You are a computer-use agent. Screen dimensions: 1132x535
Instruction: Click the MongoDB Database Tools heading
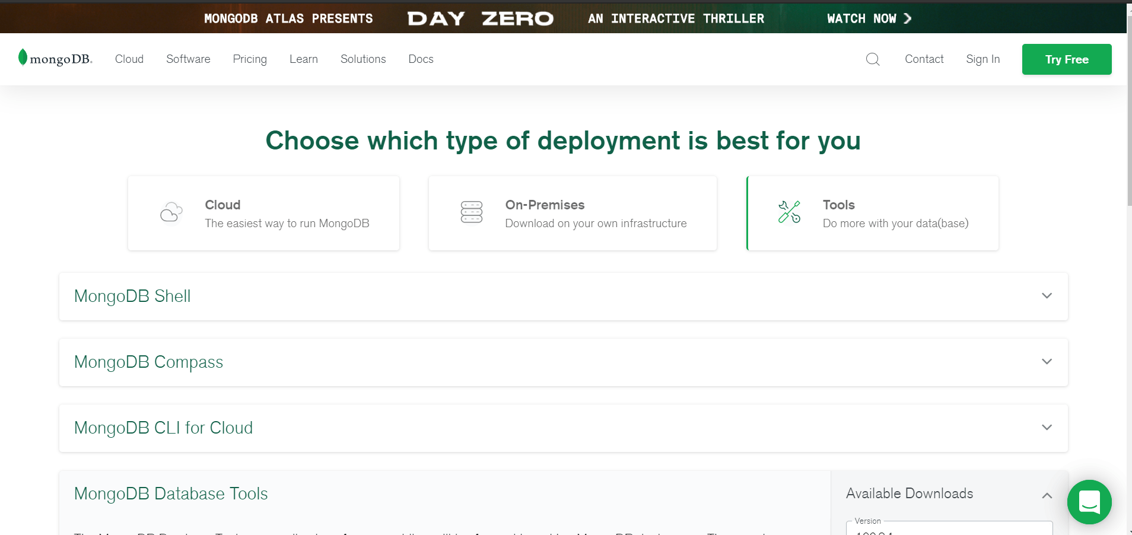pyautogui.click(x=171, y=493)
